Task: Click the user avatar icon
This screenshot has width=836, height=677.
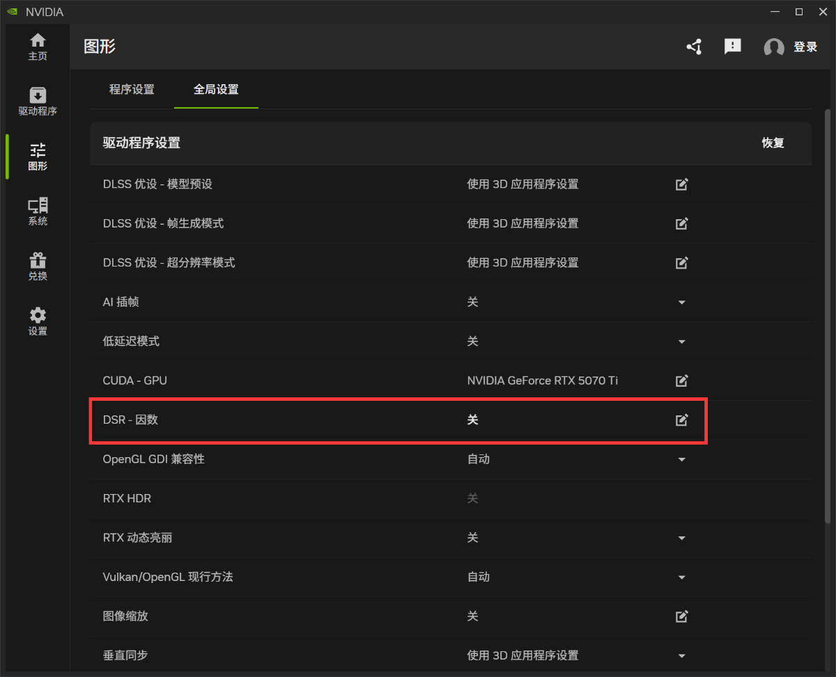Action: coord(774,47)
